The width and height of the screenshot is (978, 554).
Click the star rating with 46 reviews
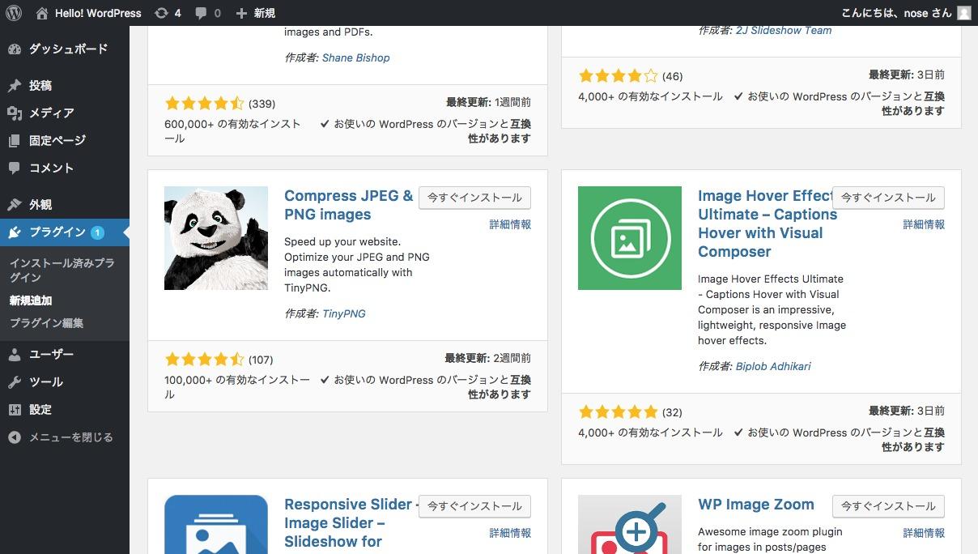[x=618, y=76]
